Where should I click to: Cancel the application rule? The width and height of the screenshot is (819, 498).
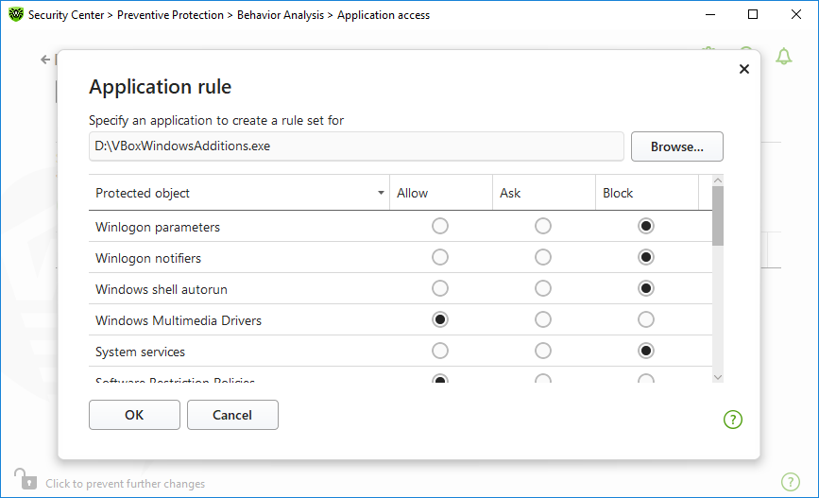(232, 415)
